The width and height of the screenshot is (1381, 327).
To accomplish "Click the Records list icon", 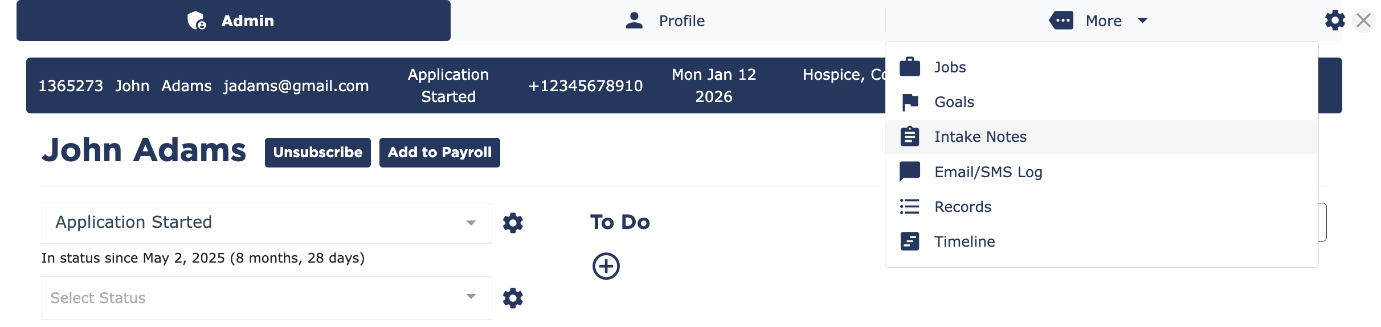I will (910, 207).
